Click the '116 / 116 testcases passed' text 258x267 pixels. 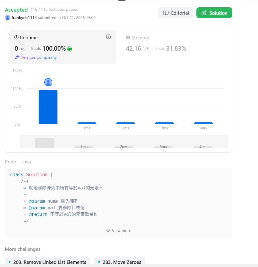[x=54, y=10]
